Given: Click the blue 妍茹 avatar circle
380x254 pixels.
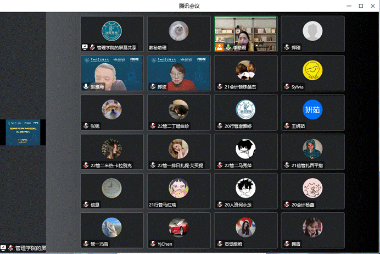Looking at the screenshot, I should click(312, 109).
